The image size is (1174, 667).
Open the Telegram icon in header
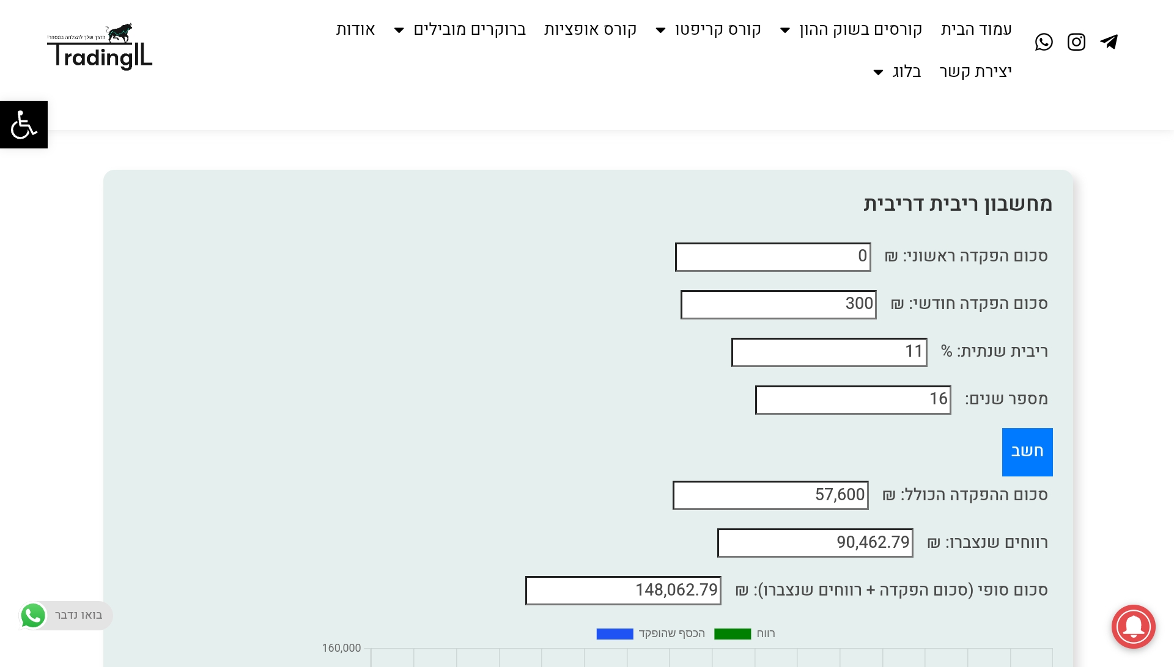1109,42
